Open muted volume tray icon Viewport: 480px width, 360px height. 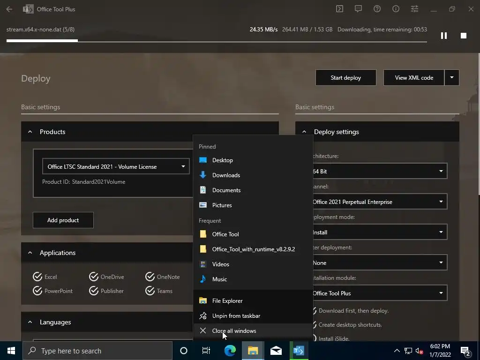[419, 351]
